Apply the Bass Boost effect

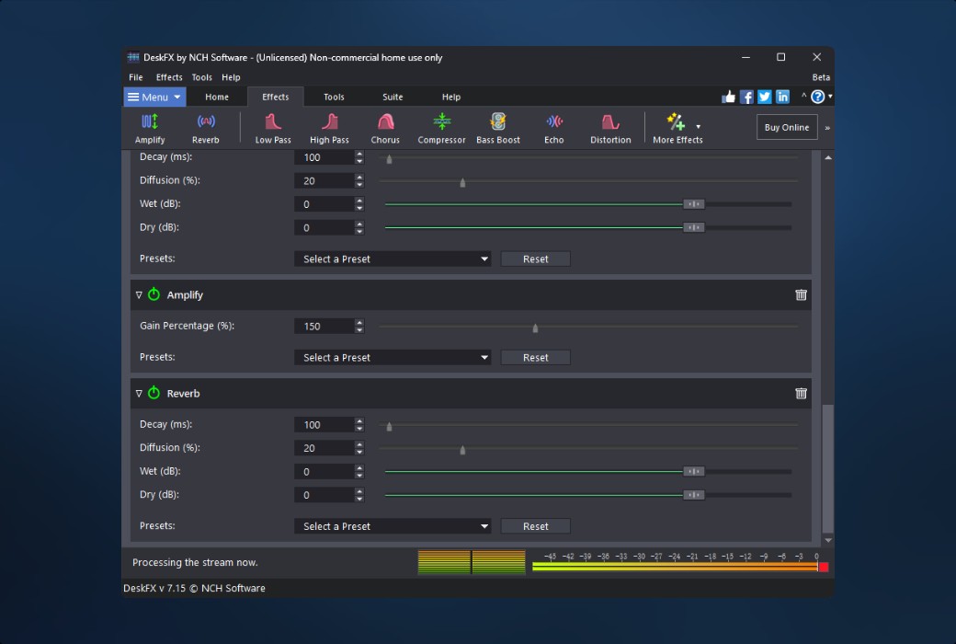pos(498,128)
